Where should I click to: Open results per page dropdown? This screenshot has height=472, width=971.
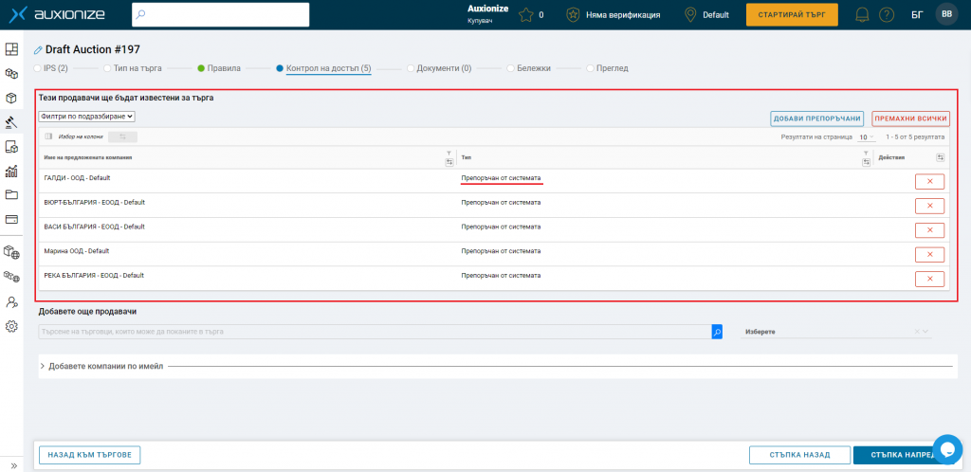coord(867,137)
